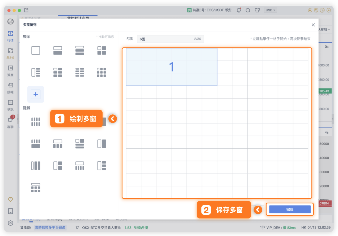Screen dimensions: 338x236
Task: Select the 2x3 six-window grid layout
Action: [58, 72]
